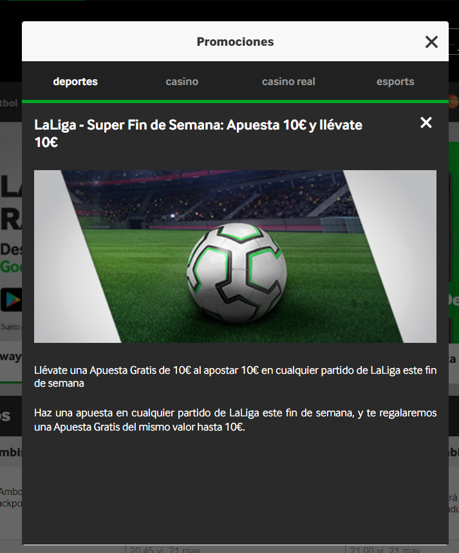This screenshot has height=553, width=459.
Task: Click the Google Play icon behind the dialog
Action: [11, 300]
